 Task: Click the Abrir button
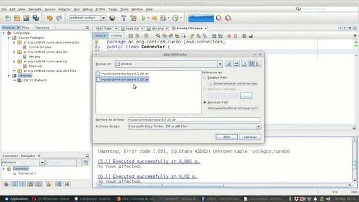227,137
